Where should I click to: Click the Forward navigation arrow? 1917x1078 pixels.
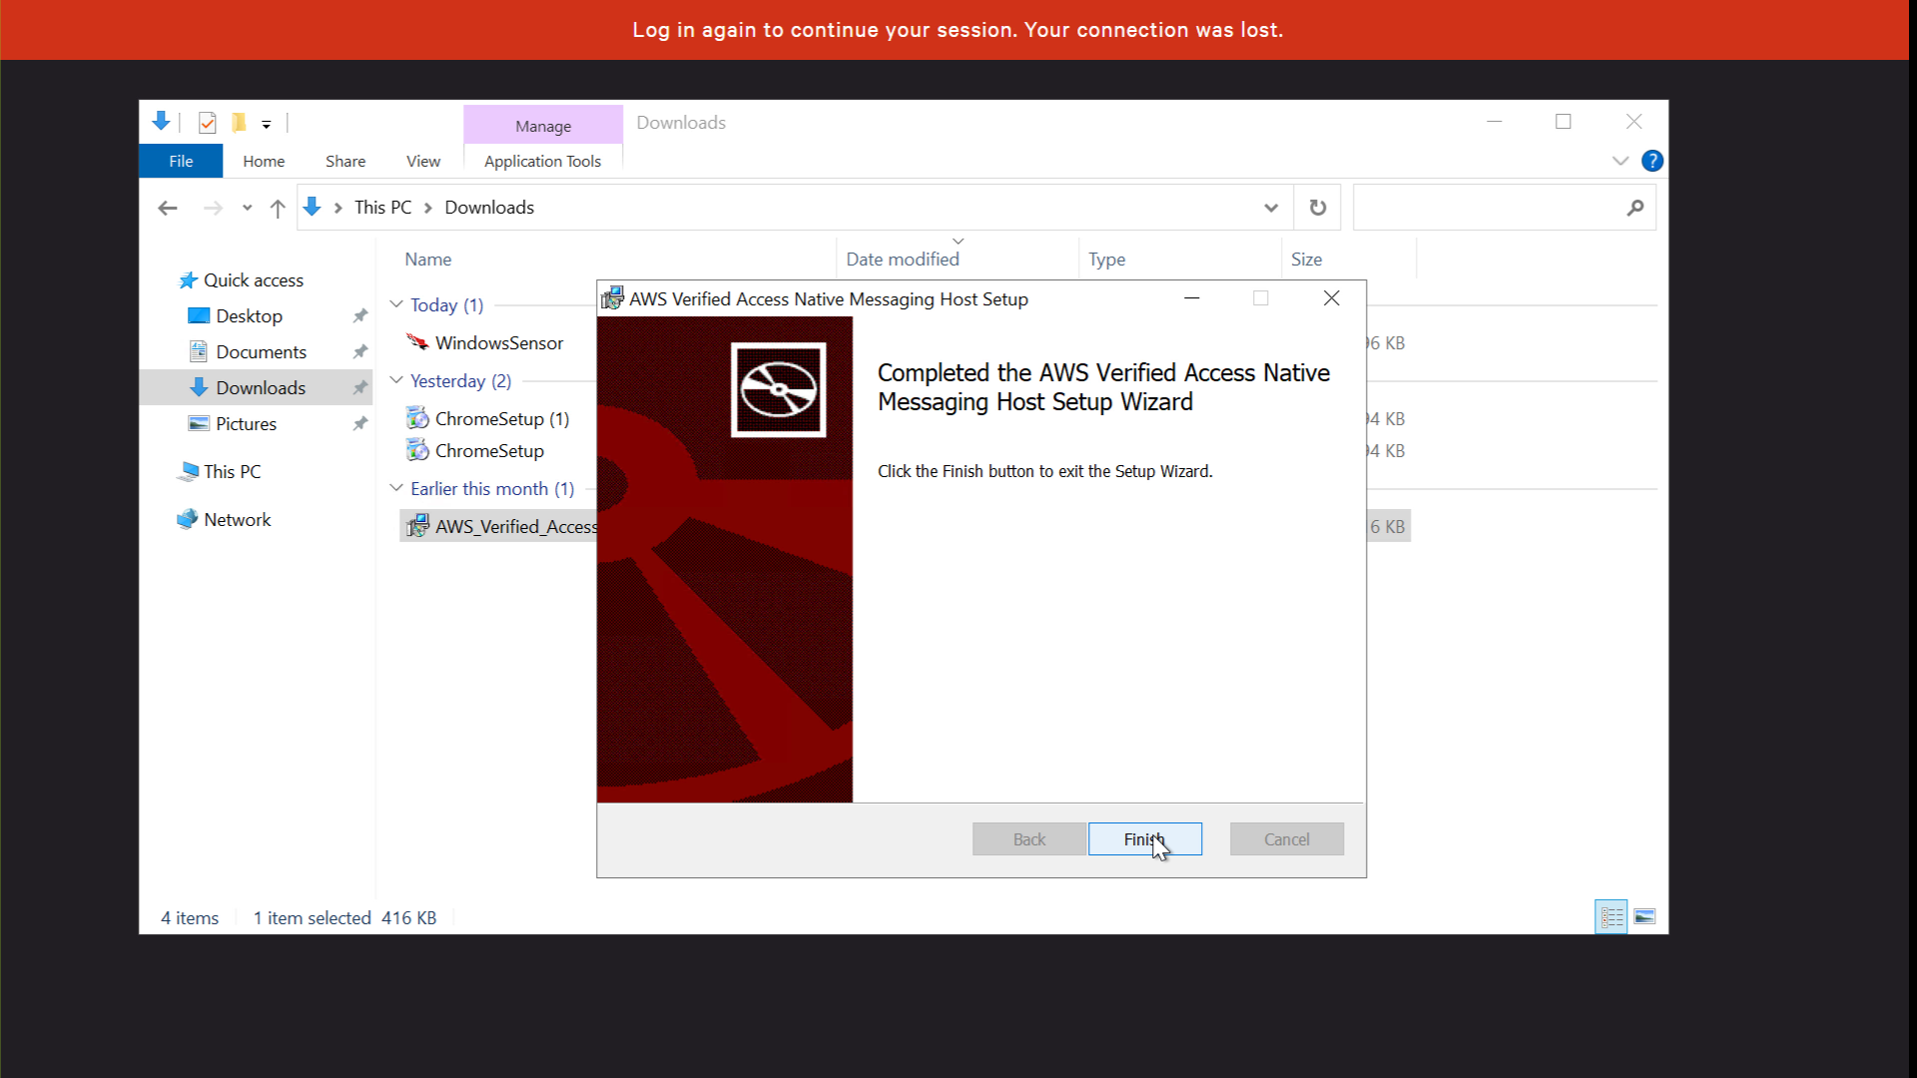213,208
